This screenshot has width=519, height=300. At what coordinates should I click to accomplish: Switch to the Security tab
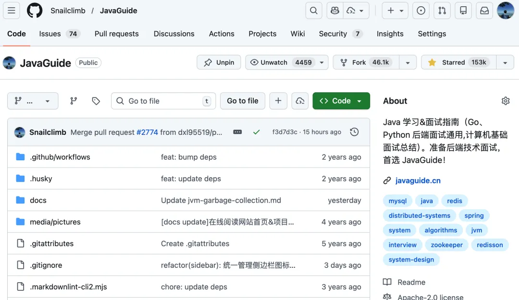tap(341, 34)
